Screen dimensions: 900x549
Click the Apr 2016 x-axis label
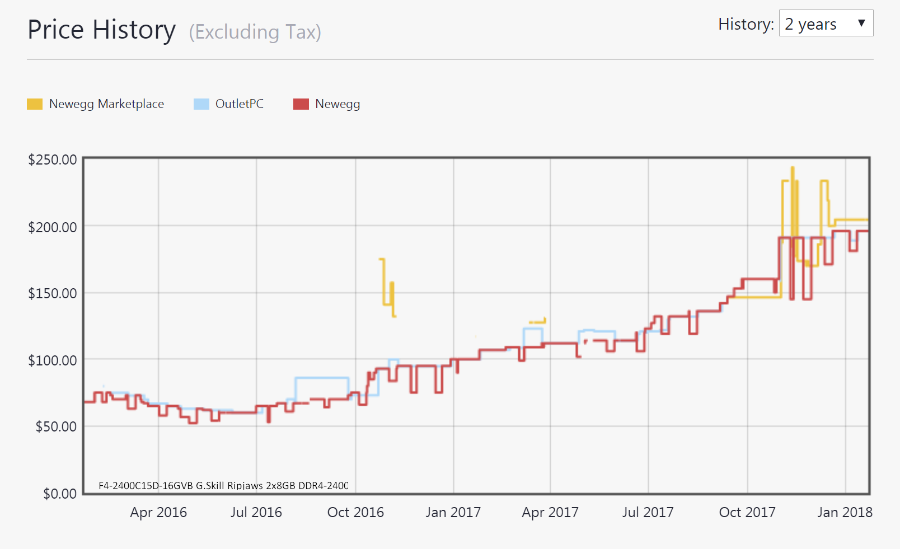pyautogui.click(x=158, y=512)
